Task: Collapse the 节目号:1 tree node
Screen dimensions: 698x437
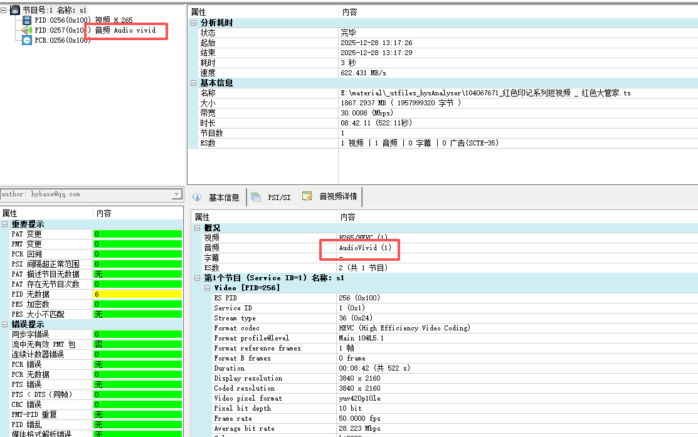Action: 4,10
